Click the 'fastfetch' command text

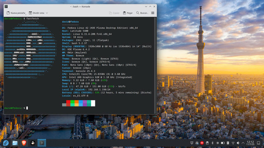coord(33,18)
